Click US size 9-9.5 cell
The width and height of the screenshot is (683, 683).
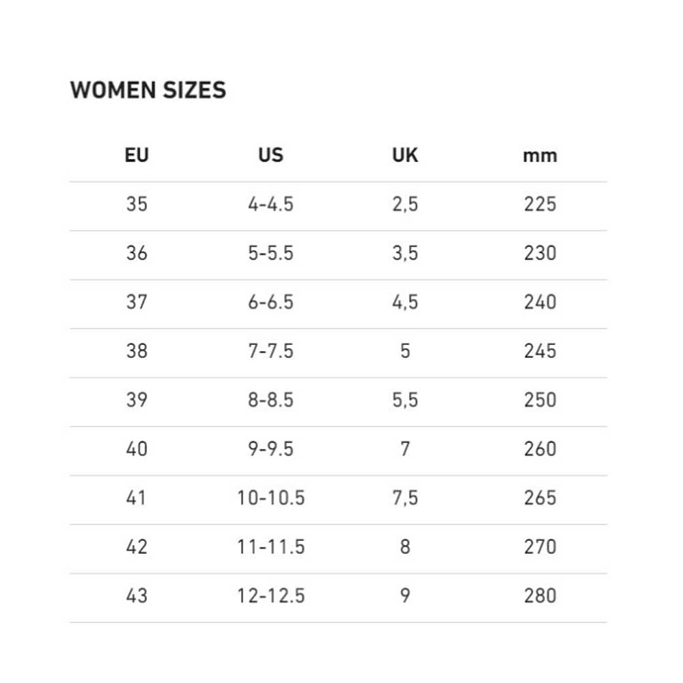[271, 449]
